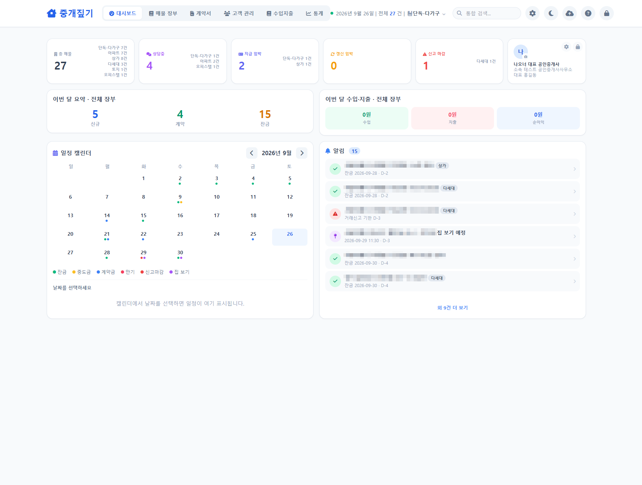Viewport: 642px width, 485px height.
Task: Click calendar icon next to 일정 캘린더
Action: [55, 153]
